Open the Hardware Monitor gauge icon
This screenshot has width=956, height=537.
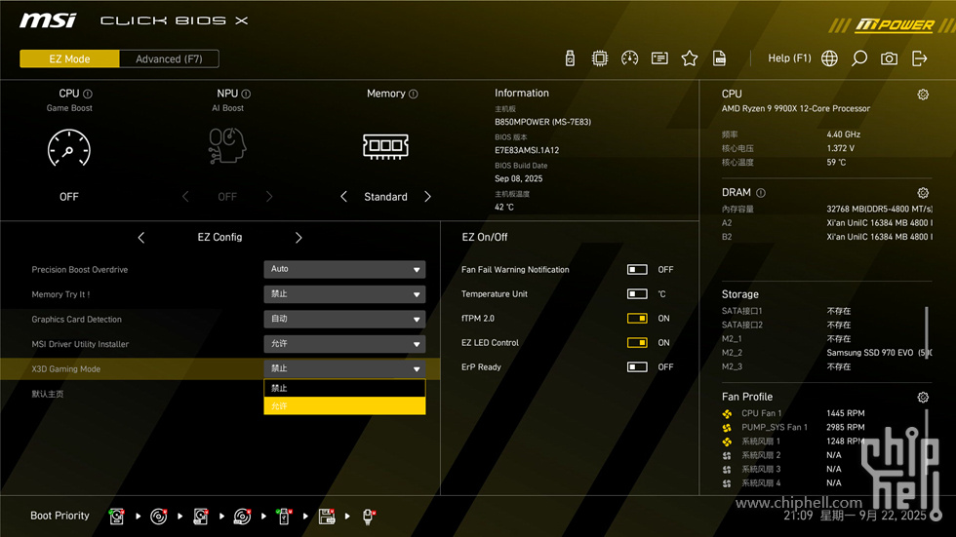pyautogui.click(x=629, y=58)
